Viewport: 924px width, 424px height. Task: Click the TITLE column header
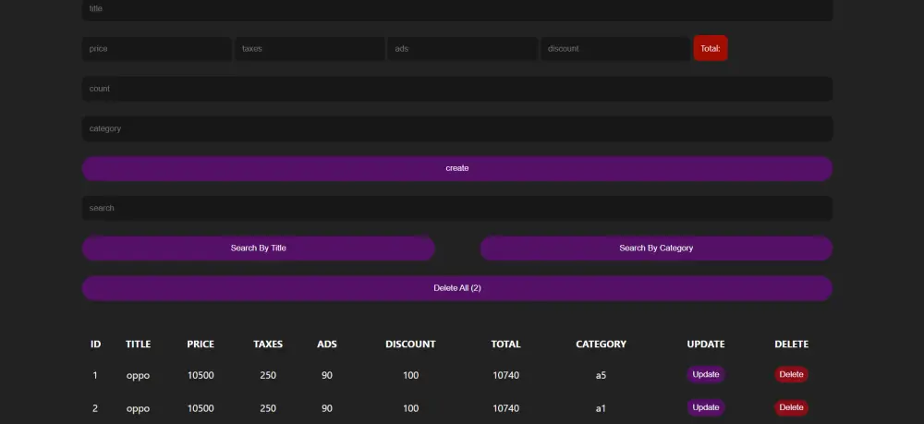(x=138, y=345)
